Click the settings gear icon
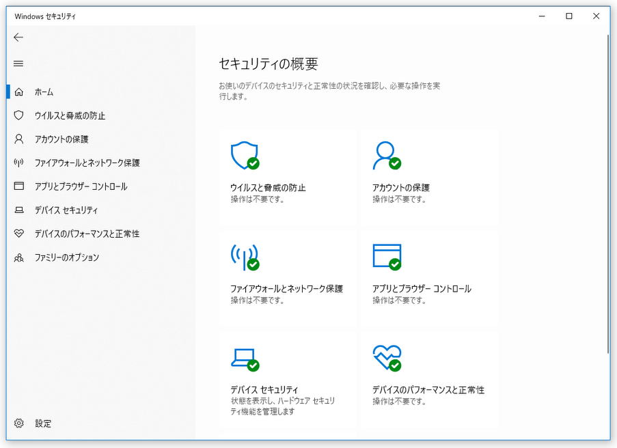Viewport: 617px width, 448px height. [19, 423]
